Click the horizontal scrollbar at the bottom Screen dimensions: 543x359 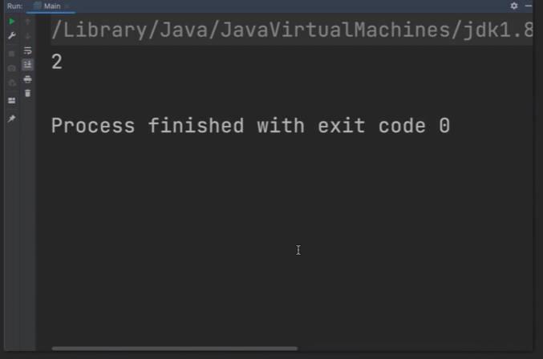click(x=174, y=349)
